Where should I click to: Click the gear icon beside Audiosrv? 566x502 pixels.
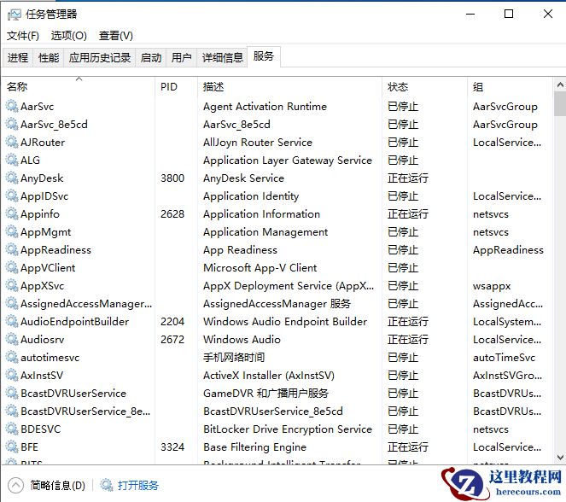[12, 340]
